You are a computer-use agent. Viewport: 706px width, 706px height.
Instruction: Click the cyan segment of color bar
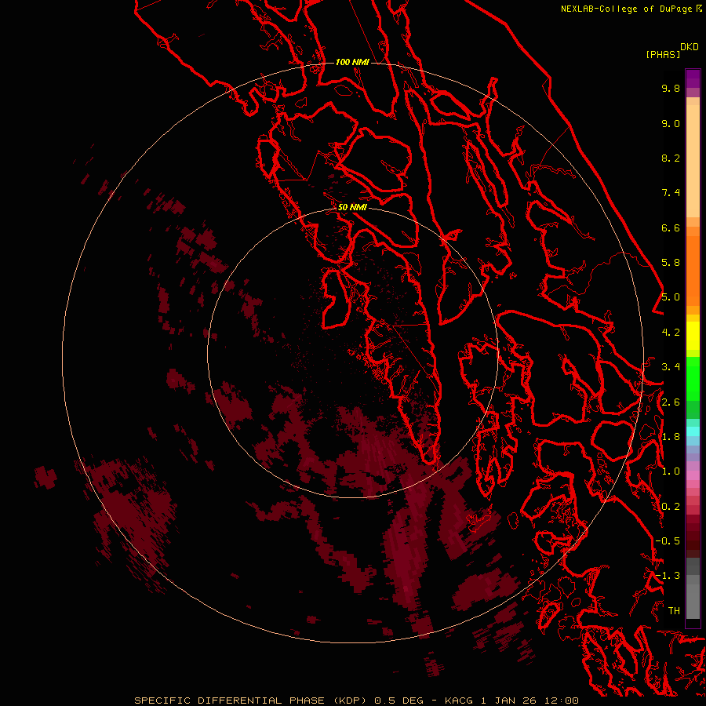coord(693,431)
